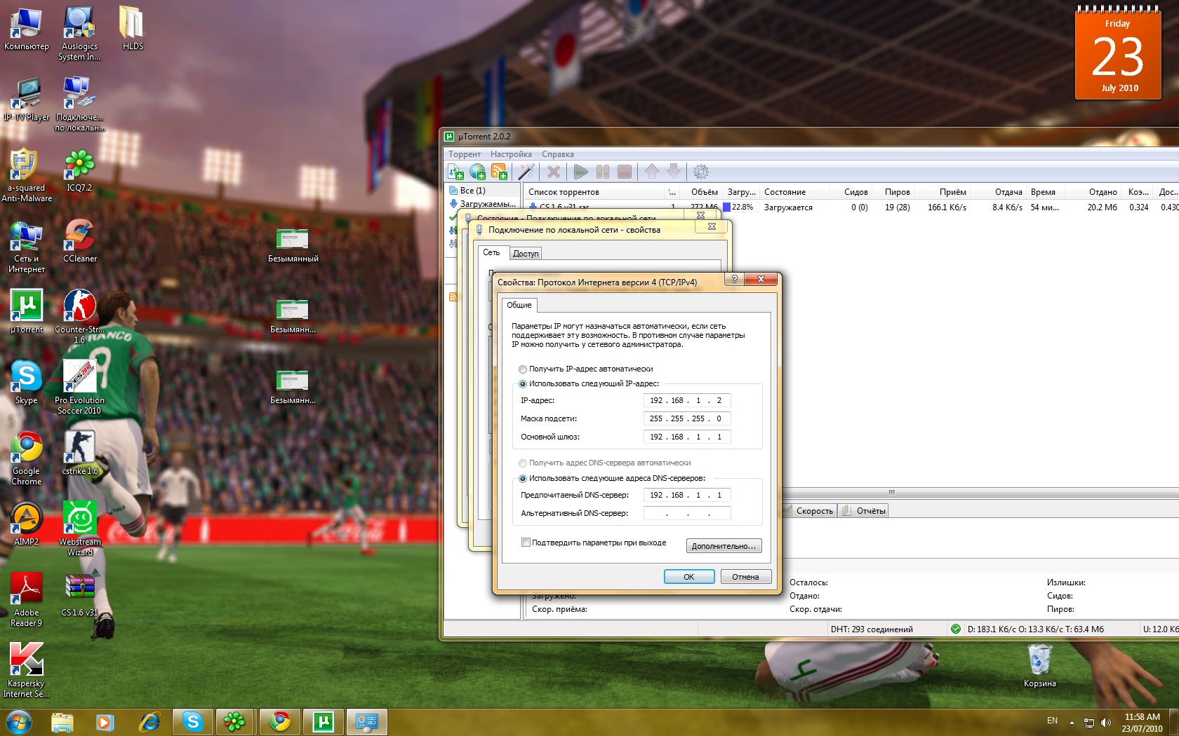Open Pro Evolution Soccer 2010 desktop icon
This screenshot has height=736, width=1179.
79,387
